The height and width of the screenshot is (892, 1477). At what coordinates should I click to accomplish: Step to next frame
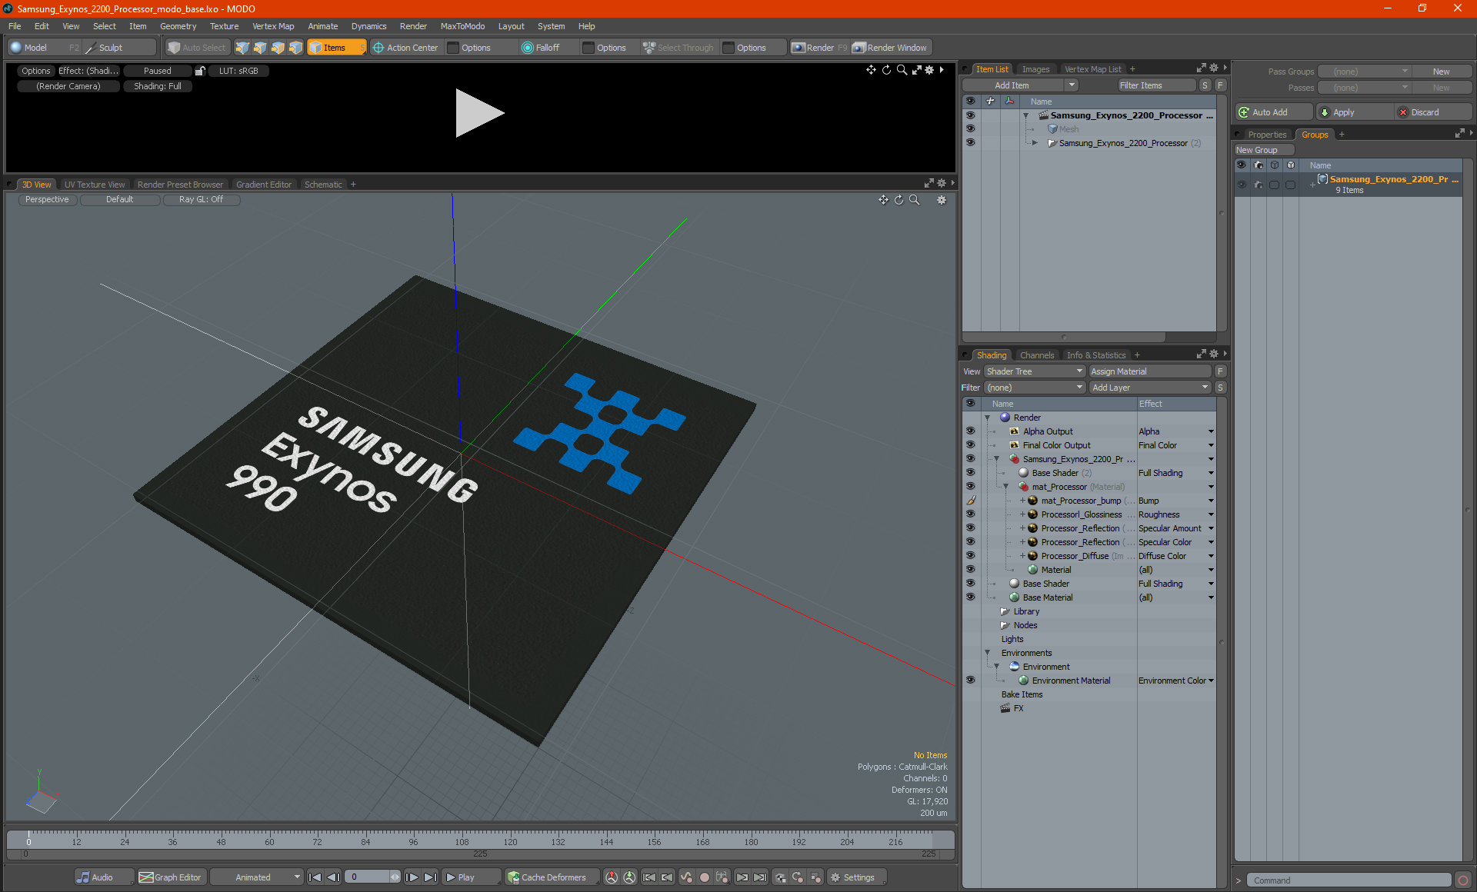click(412, 877)
